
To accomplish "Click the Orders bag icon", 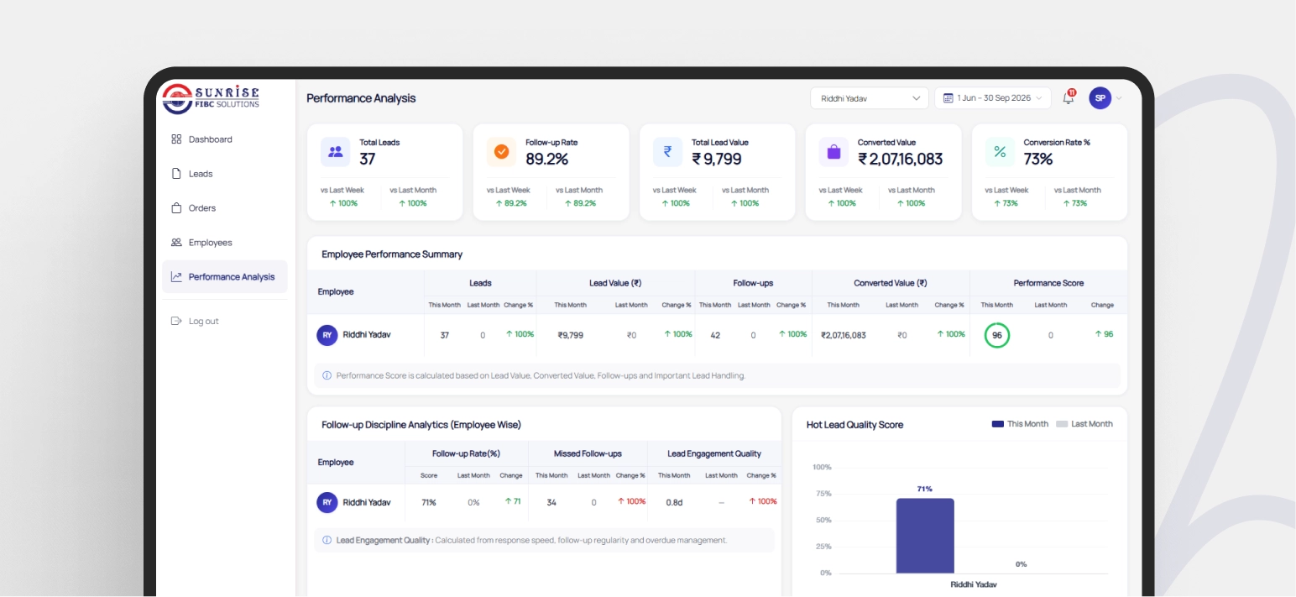I will click(176, 208).
